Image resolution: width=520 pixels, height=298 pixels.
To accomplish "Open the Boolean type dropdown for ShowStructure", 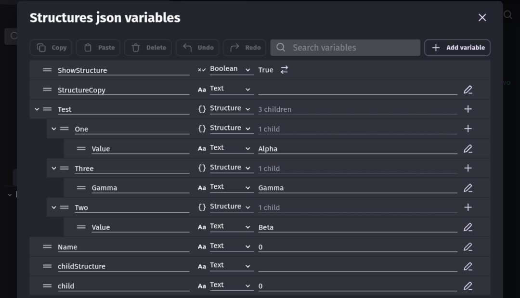I will tap(231, 70).
